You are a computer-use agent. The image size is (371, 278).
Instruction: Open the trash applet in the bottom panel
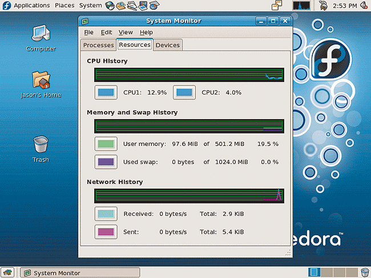365,272
